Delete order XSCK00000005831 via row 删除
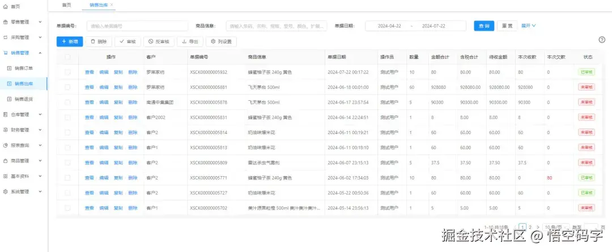The width and height of the screenshot is (612, 252). (133, 117)
